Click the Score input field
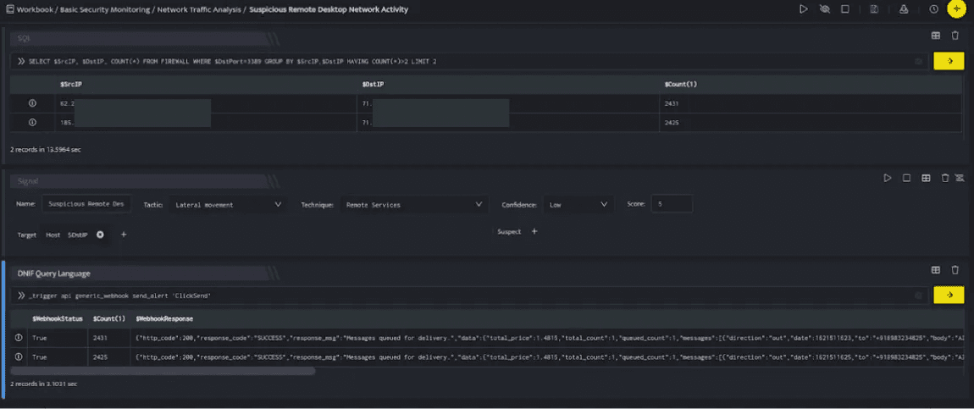Image resolution: width=974 pixels, height=409 pixels. coord(672,203)
